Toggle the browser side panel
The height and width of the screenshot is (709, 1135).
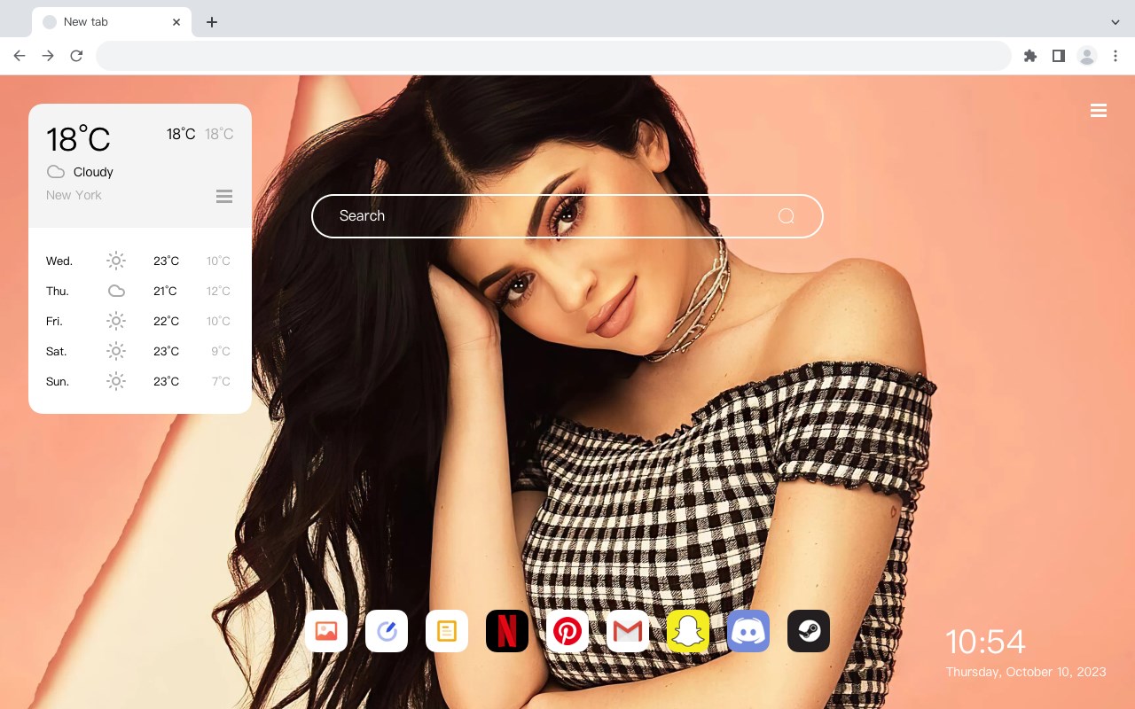point(1058,56)
